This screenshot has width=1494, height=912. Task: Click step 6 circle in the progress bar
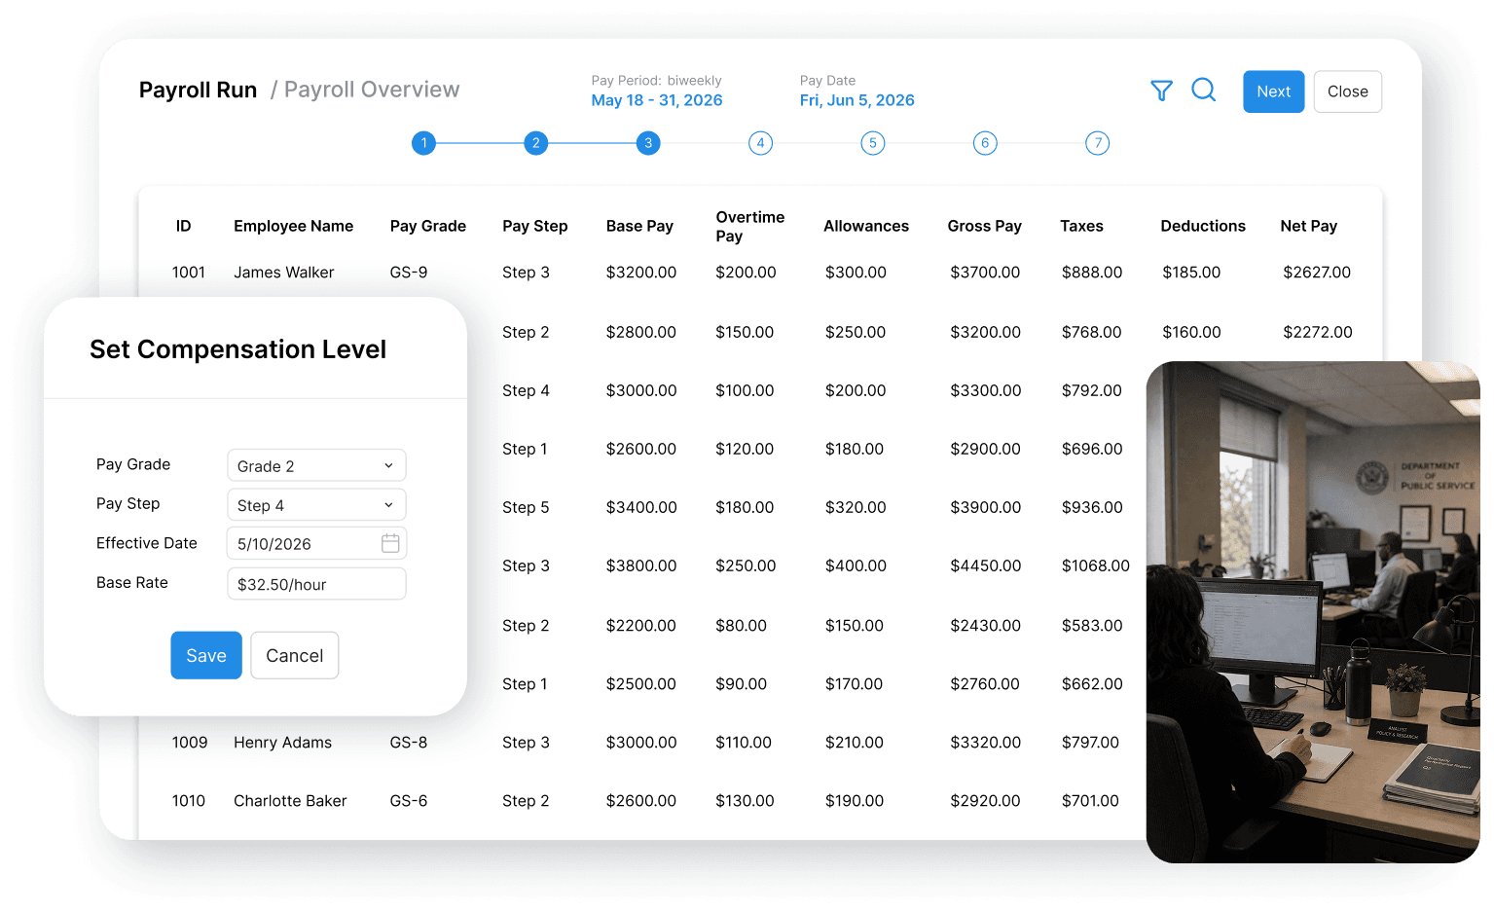pos(985,142)
